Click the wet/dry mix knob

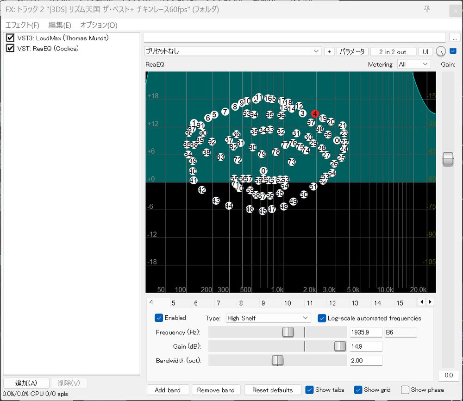click(440, 51)
